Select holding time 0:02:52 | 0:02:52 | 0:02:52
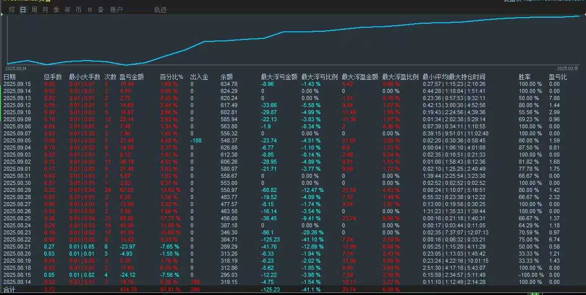 tap(454, 183)
